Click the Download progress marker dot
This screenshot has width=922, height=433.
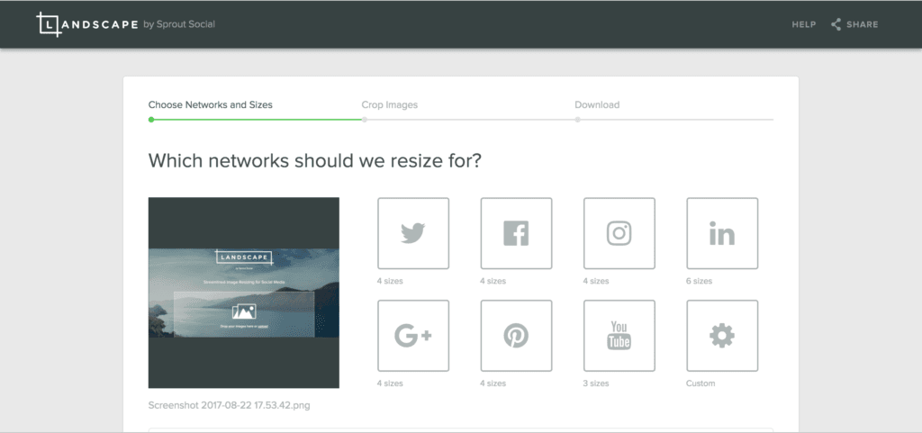577,119
